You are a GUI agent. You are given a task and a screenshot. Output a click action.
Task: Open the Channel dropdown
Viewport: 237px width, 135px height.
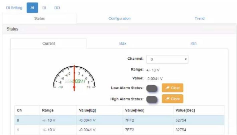167,59
